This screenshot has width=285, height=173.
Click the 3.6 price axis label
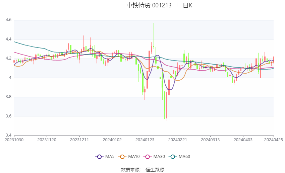[8, 116]
